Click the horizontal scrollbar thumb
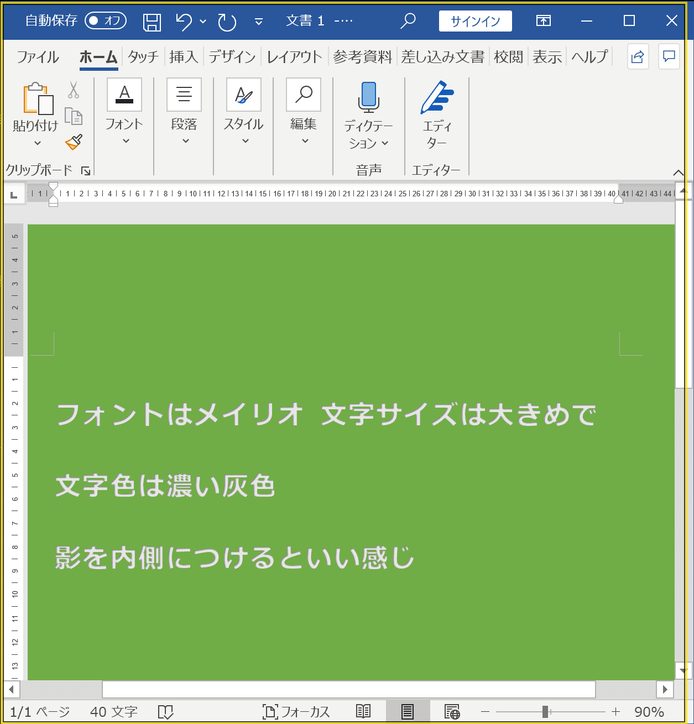The height and width of the screenshot is (724, 694). click(349, 689)
